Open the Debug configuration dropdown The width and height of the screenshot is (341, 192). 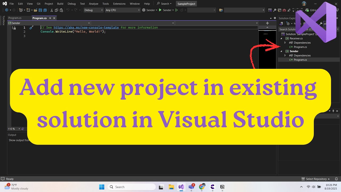pos(94,10)
